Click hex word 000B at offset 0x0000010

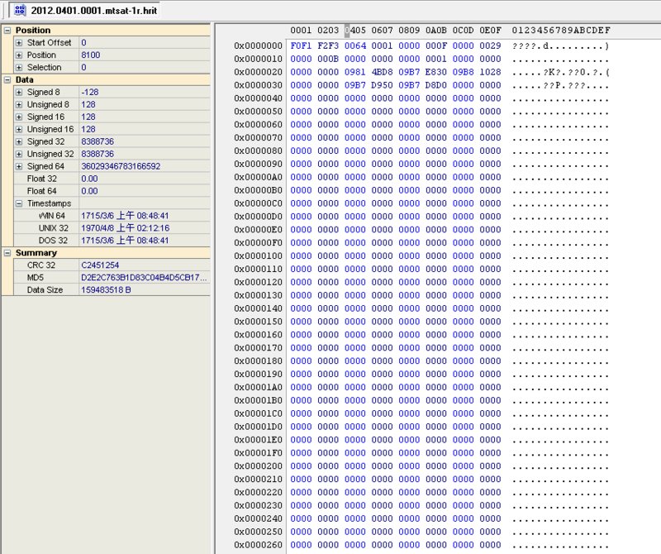tap(328, 59)
